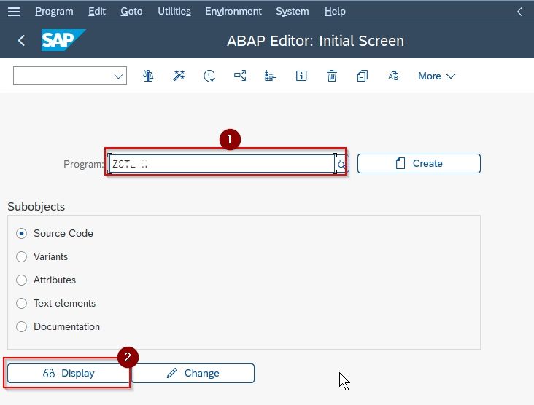Select Variants radio button

[x=21, y=256]
